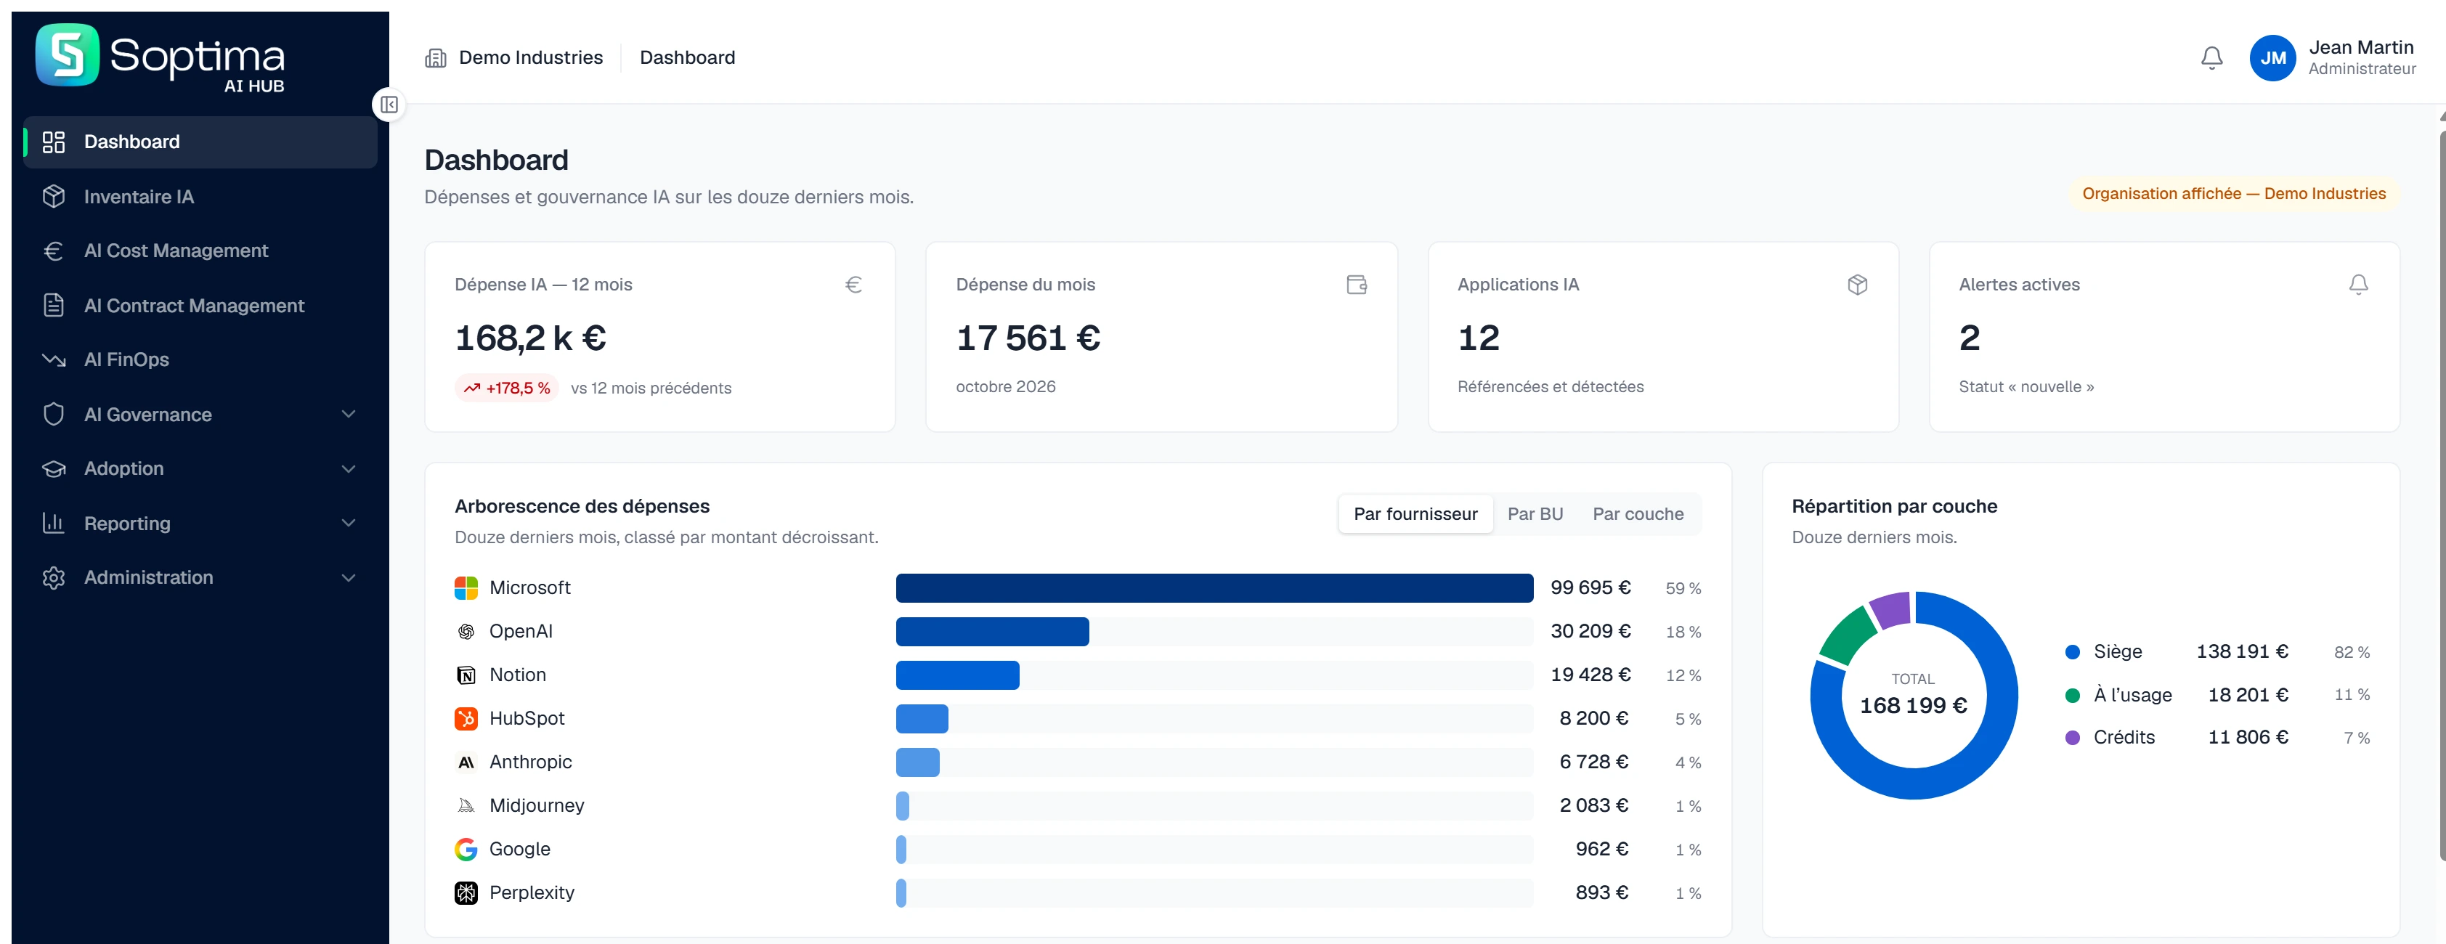The height and width of the screenshot is (944, 2446).
Task: Go to AI Contract Management
Action: (x=200, y=305)
